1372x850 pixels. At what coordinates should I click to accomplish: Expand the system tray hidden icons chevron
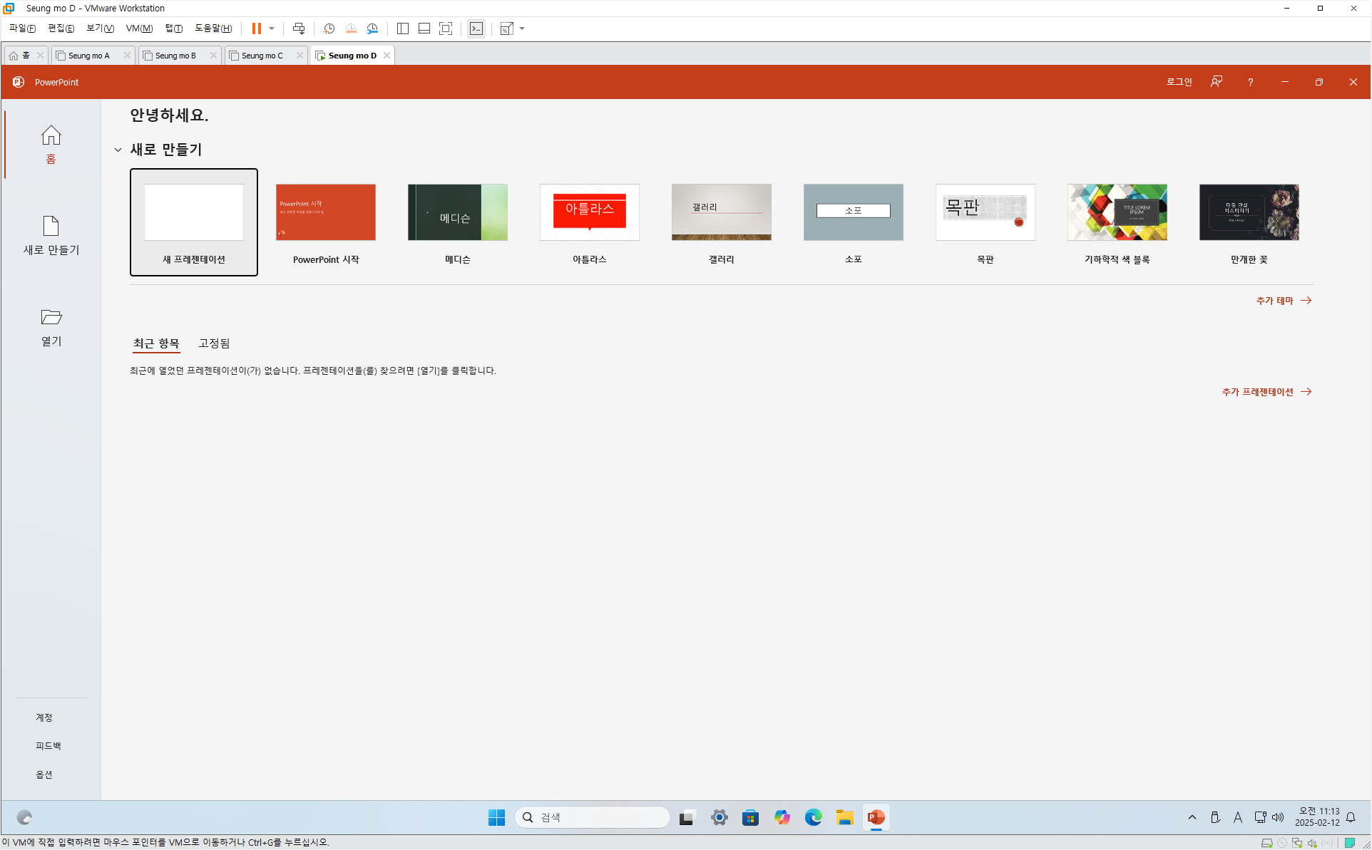[x=1192, y=817]
